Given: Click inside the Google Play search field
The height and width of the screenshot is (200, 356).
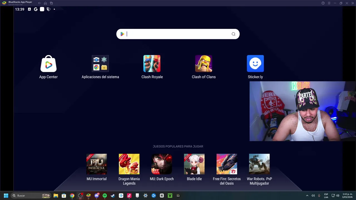Looking at the screenshot, I should [178, 34].
